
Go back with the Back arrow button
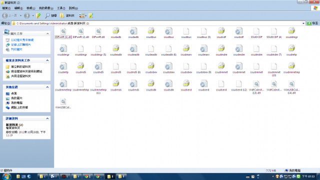click(x=5, y=15)
